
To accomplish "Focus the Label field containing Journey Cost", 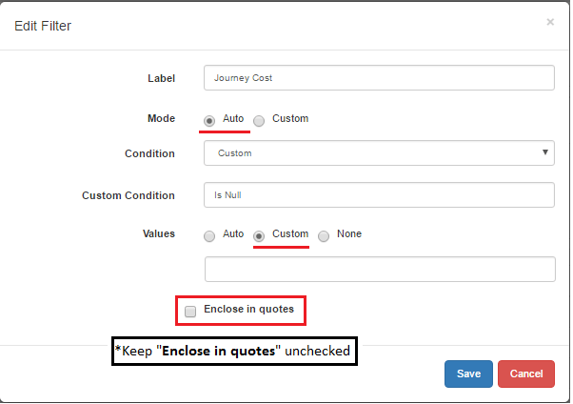I will tap(379, 77).
